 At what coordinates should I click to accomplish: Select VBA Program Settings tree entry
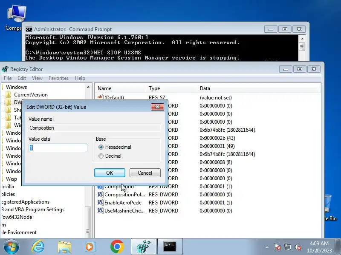coord(33,210)
